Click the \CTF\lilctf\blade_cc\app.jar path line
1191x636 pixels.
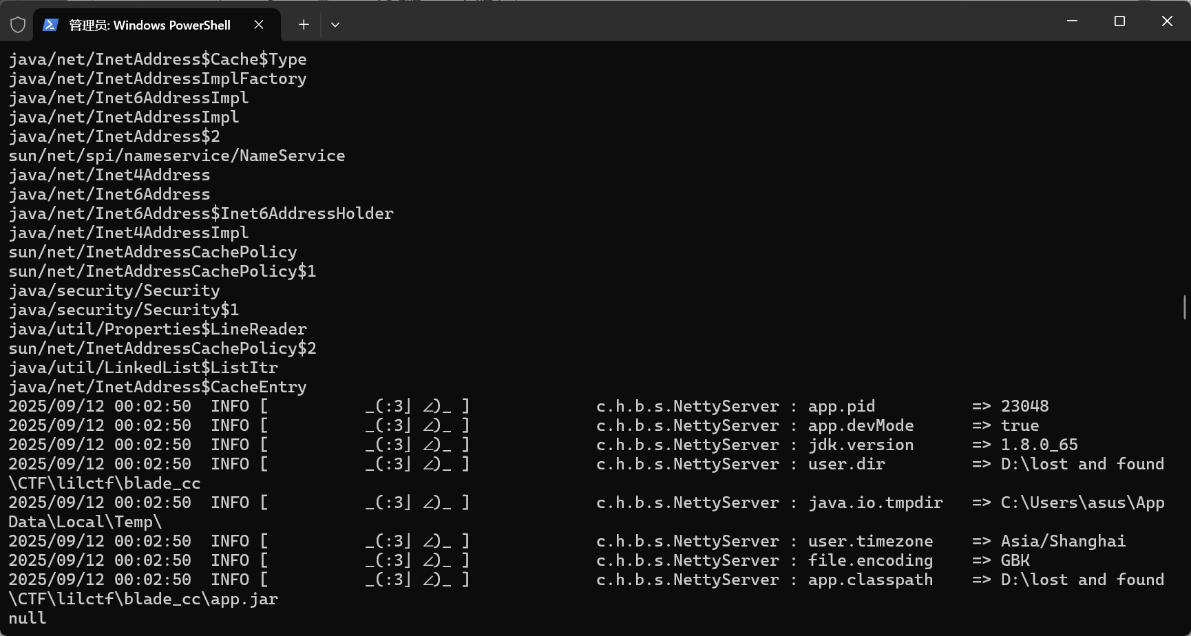(x=143, y=599)
